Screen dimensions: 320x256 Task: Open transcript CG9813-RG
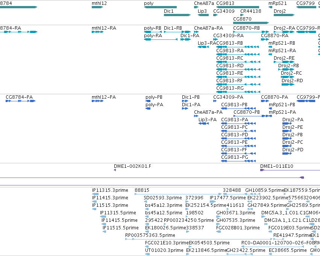click(x=230, y=88)
